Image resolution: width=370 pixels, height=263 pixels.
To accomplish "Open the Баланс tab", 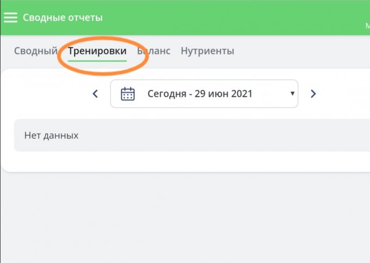I will pyautogui.click(x=155, y=51).
